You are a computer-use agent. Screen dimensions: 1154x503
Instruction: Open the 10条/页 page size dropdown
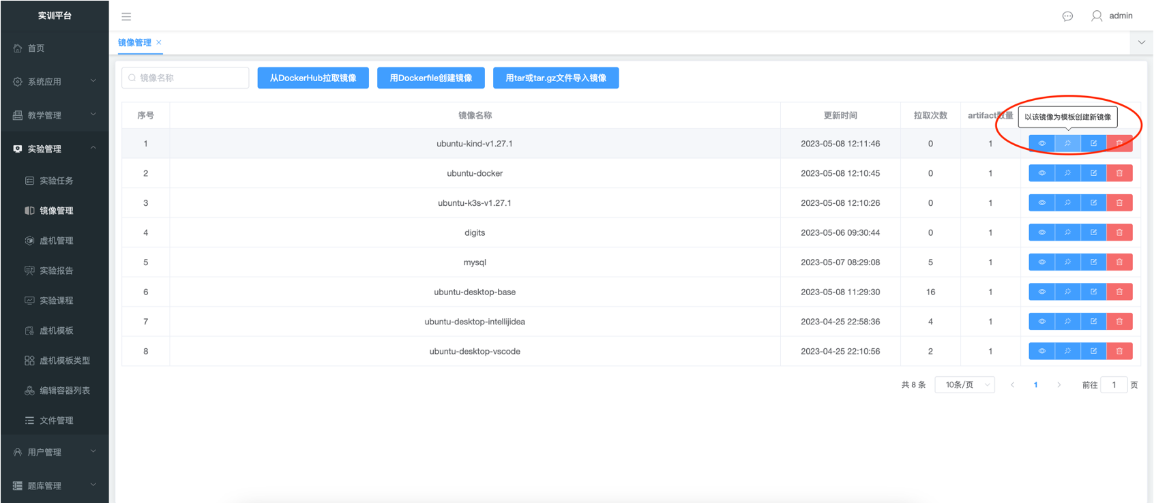pos(964,385)
